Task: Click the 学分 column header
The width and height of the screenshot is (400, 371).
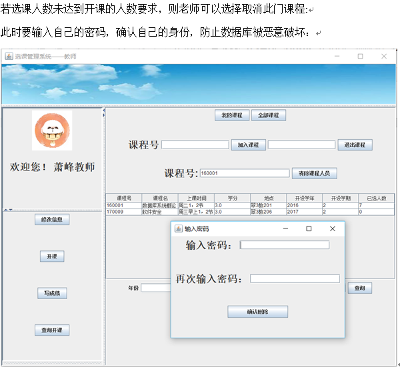Action: point(233,198)
